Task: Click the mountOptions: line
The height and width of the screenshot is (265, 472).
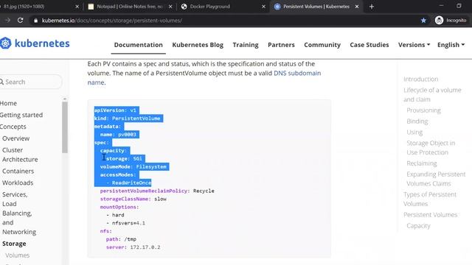Action: point(119,207)
